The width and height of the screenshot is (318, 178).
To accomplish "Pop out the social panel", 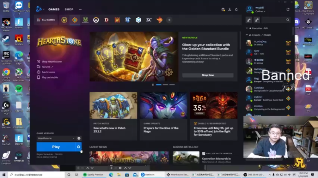I will tap(288, 9).
